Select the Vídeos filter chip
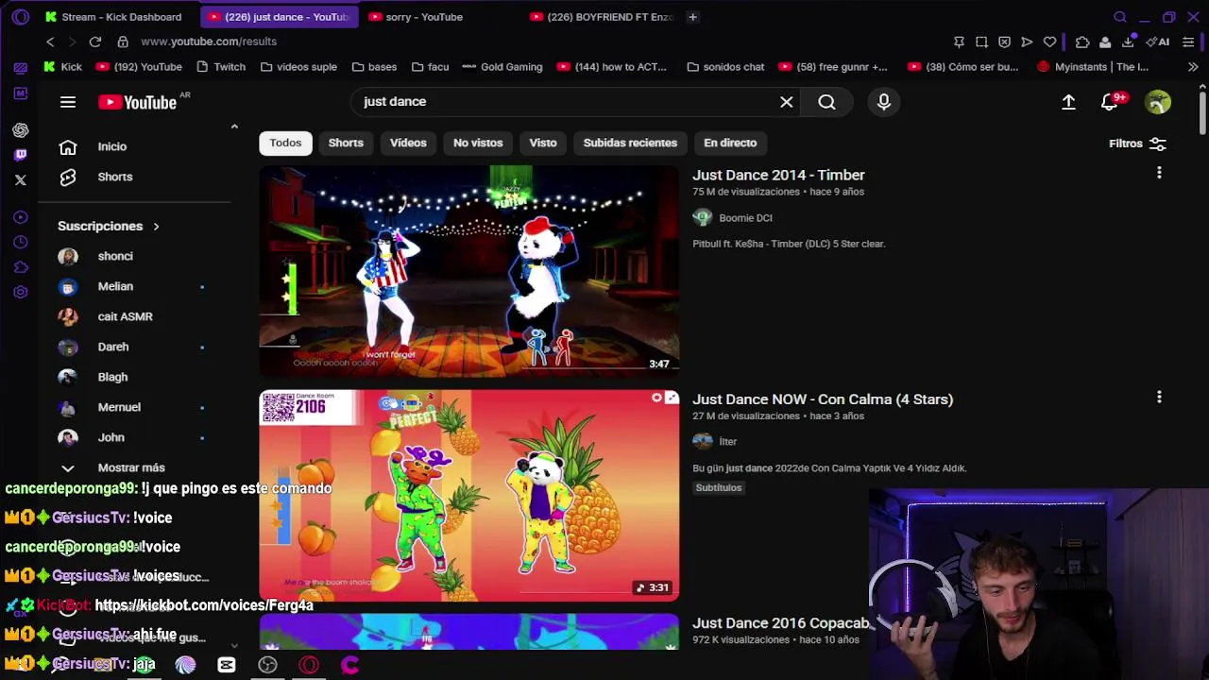 click(x=408, y=143)
